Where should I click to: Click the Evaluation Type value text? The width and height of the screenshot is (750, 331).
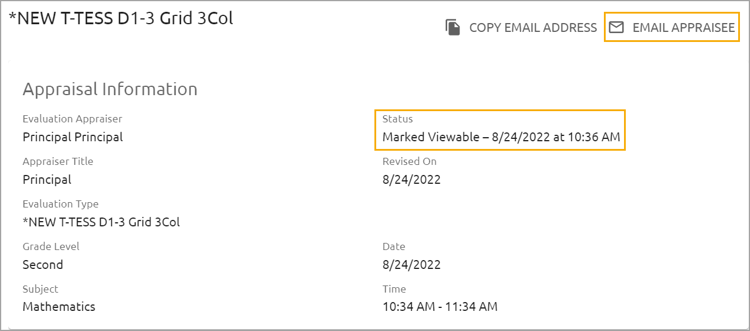coord(101,222)
